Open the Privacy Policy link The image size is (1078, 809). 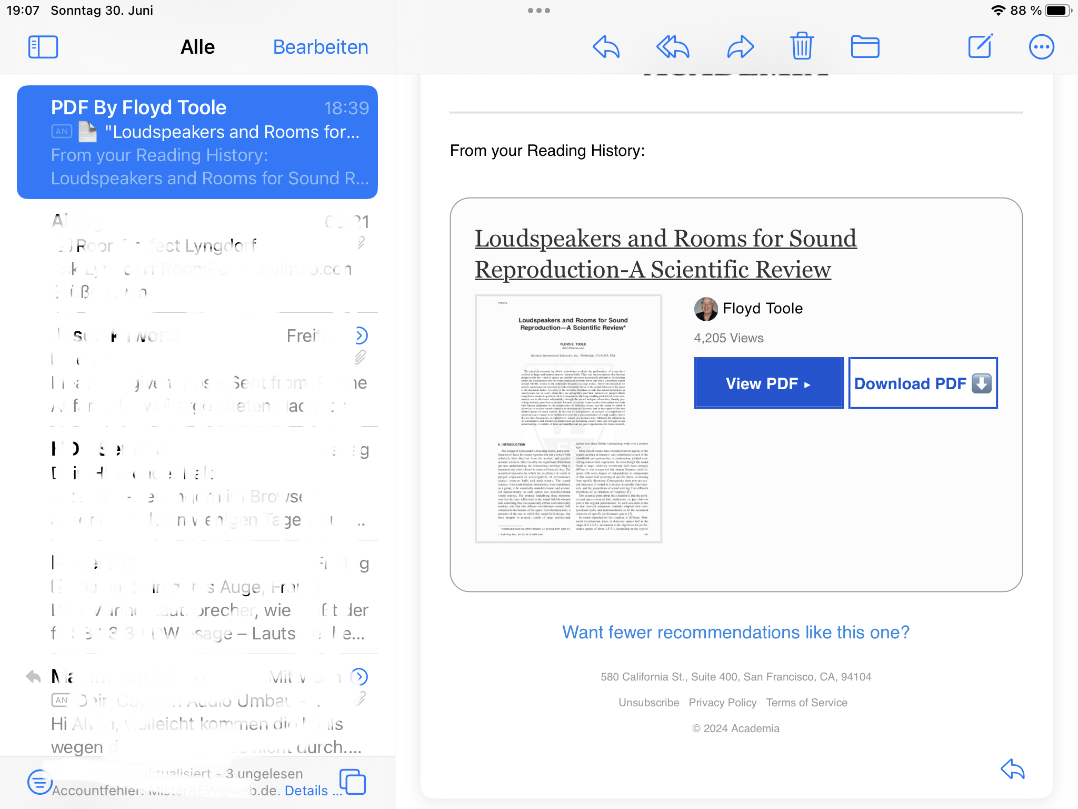pyautogui.click(x=723, y=703)
